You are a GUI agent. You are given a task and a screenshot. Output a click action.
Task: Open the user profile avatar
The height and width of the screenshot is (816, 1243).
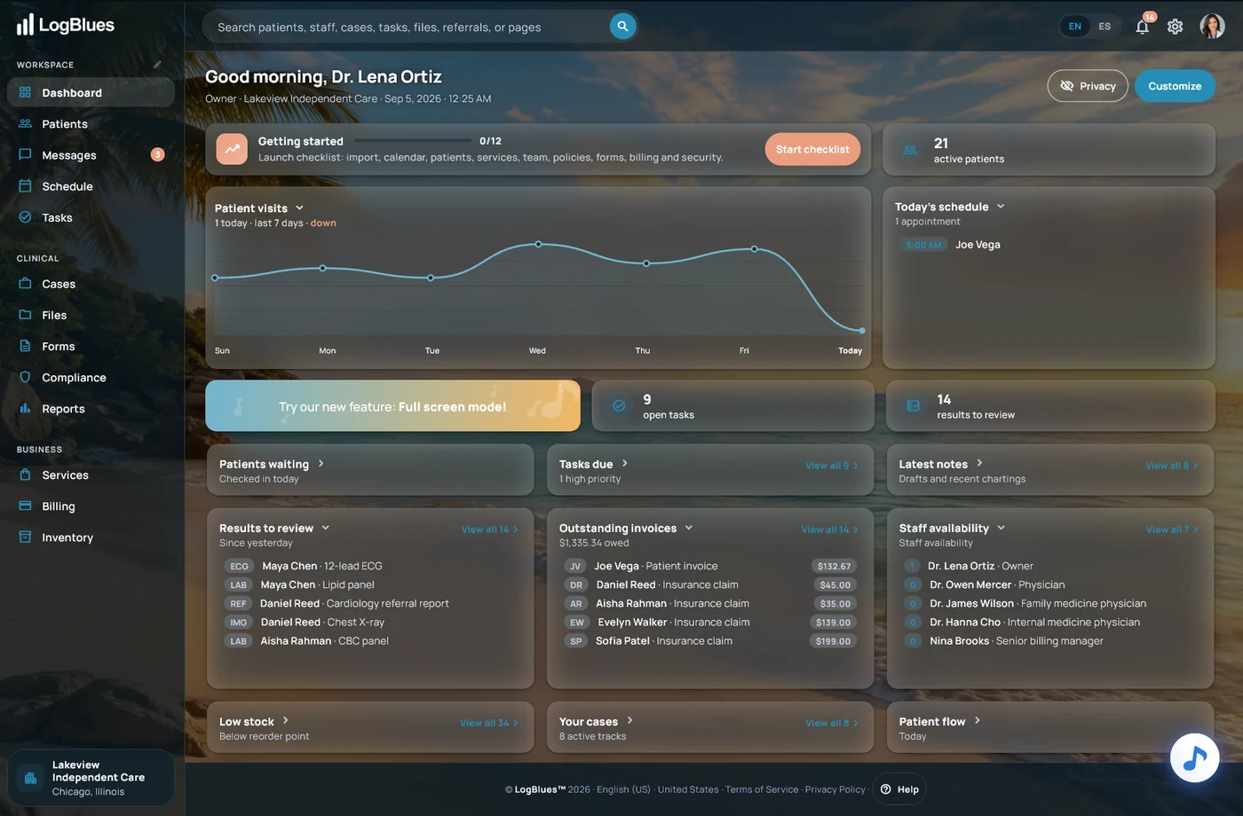click(1212, 27)
